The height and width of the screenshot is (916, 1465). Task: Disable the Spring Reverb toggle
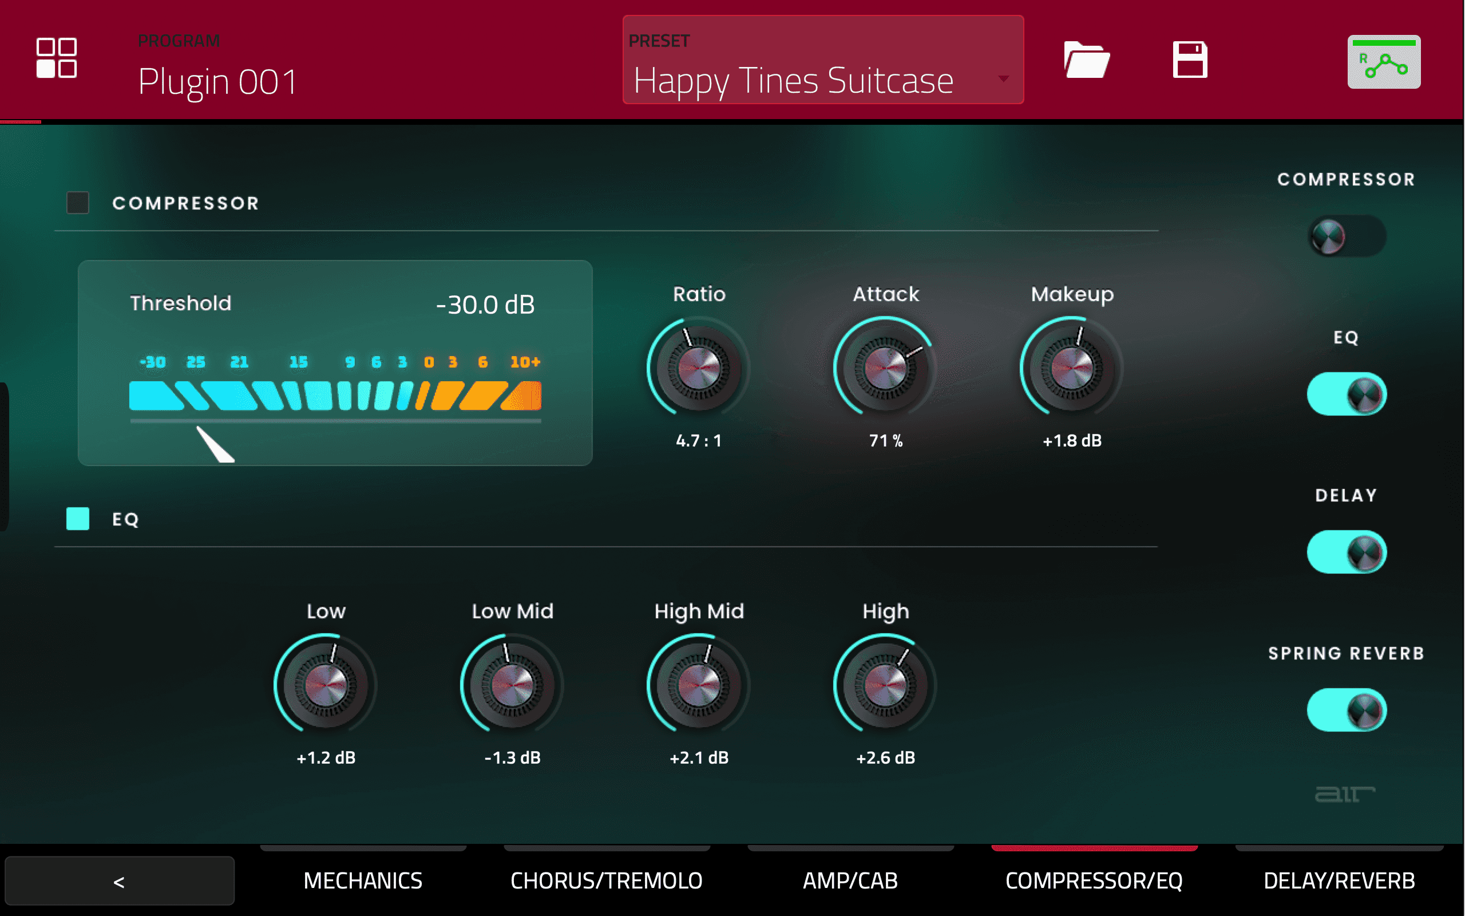(x=1347, y=710)
